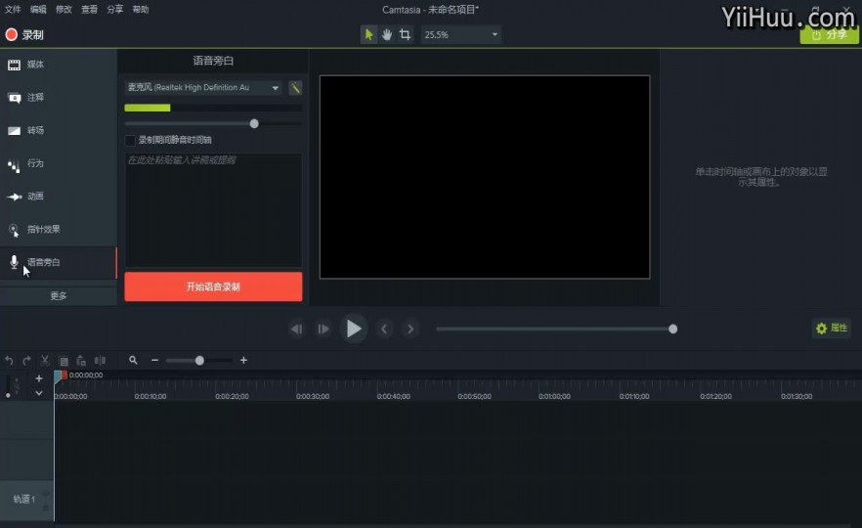Screen dimensions: 862x528
Task: Click the Split clip icon
Action: [100, 361]
